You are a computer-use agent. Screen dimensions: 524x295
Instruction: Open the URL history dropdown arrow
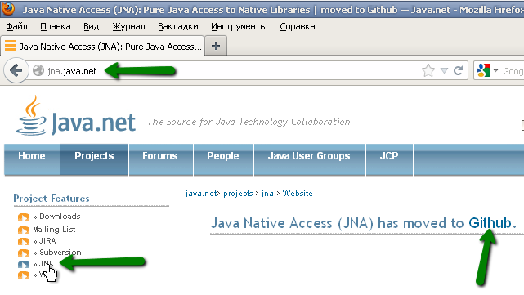coord(444,70)
